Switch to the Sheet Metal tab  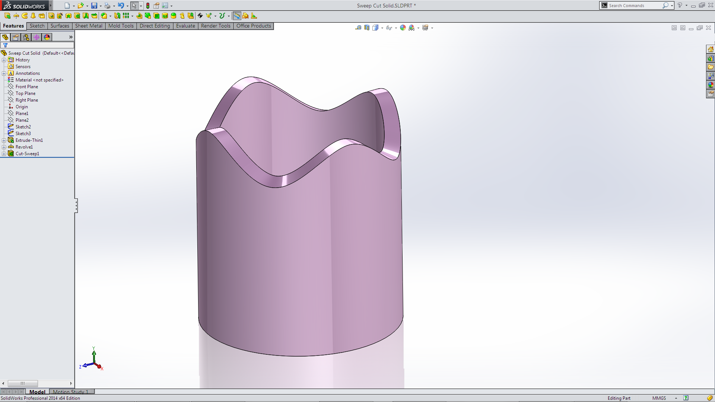tap(89, 26)
